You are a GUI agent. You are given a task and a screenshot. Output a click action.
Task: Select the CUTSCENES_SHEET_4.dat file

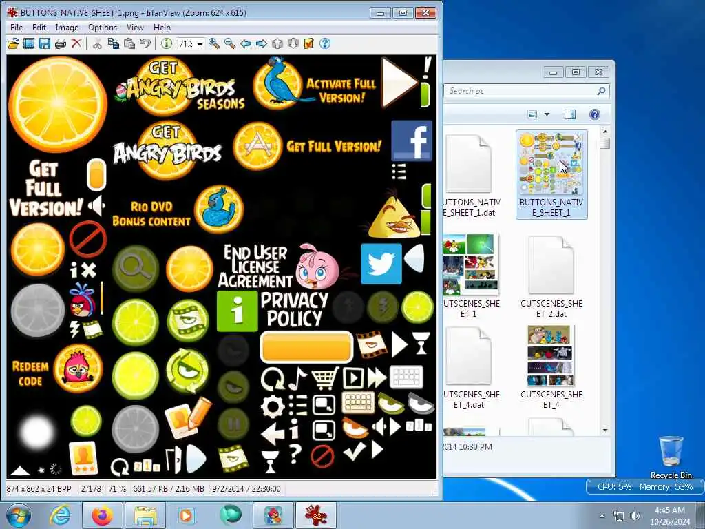(x=470, y=368)
